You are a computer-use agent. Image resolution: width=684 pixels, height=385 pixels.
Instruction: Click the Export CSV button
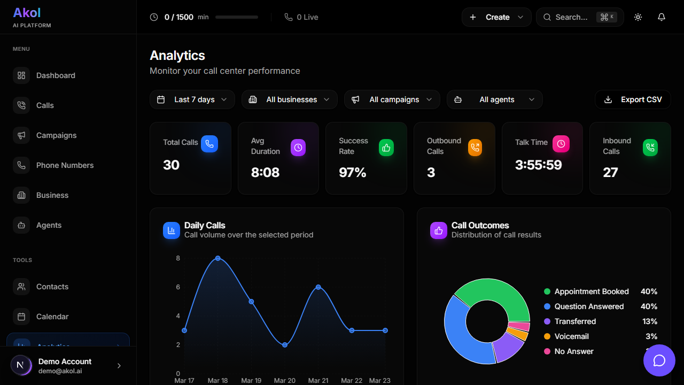633,99
